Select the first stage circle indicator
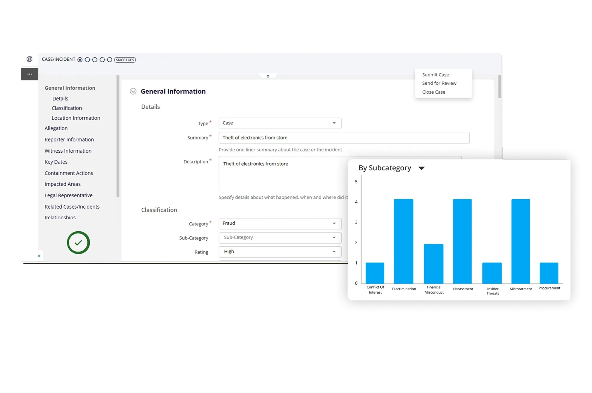592x393 pixels. coord(80,60)
